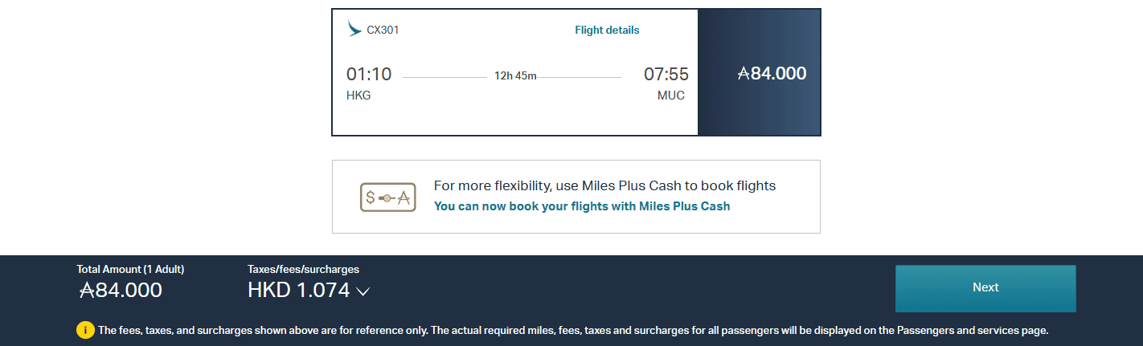Open the 'book your flights with Miles Plus Cash' link
This screenshot has width=1143, height=346.
click(582, 206)
